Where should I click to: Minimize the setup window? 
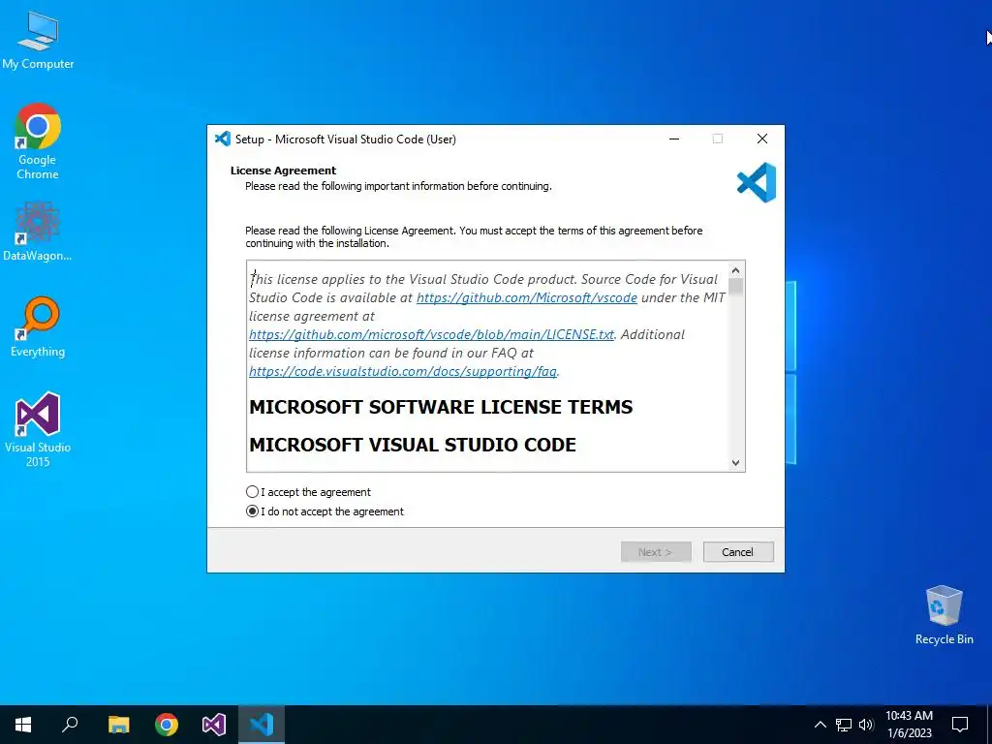(x=674, y=139)
